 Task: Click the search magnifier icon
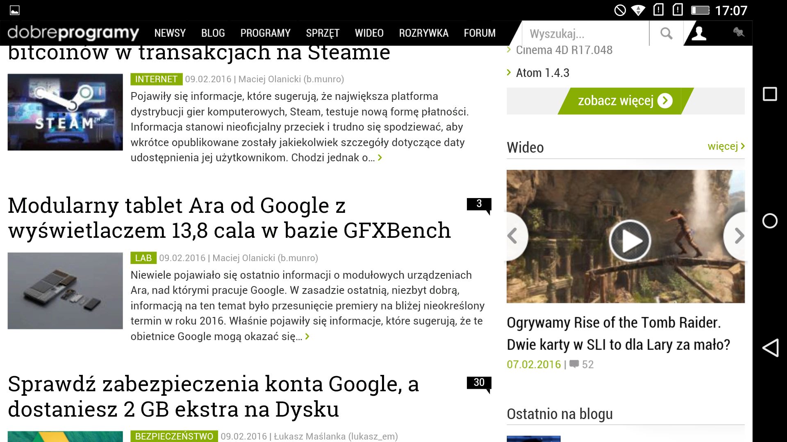[x=666, y=33]
